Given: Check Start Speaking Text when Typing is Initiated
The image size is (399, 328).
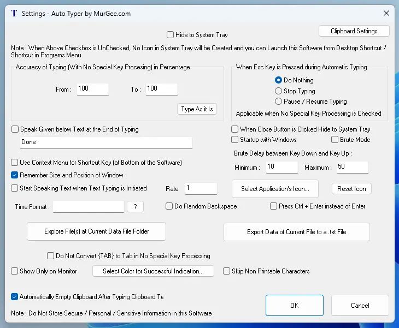Looking at the screenshot, I should (15, 188).
